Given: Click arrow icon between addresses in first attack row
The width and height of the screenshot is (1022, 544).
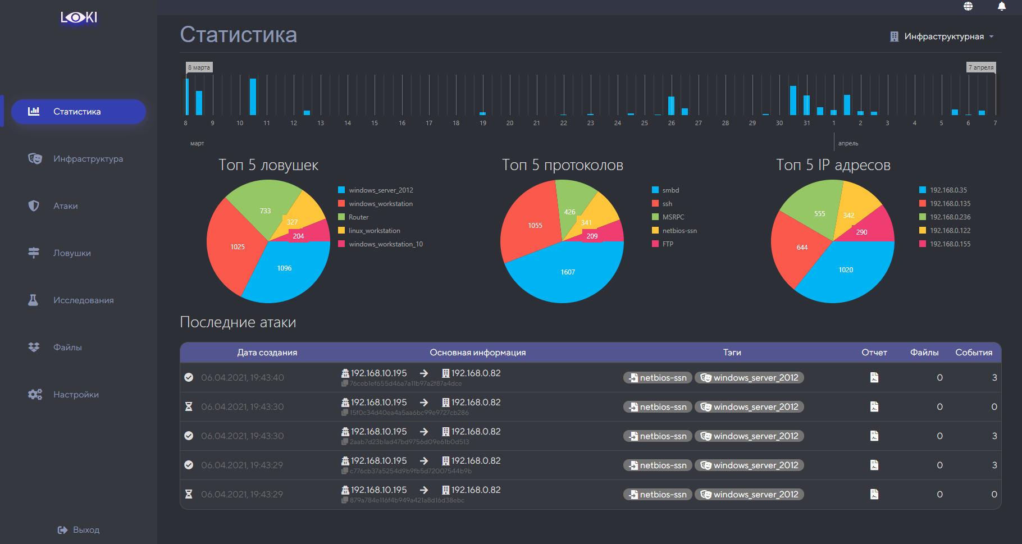Looking at the screenshot, I should click(x=424, y=373).
